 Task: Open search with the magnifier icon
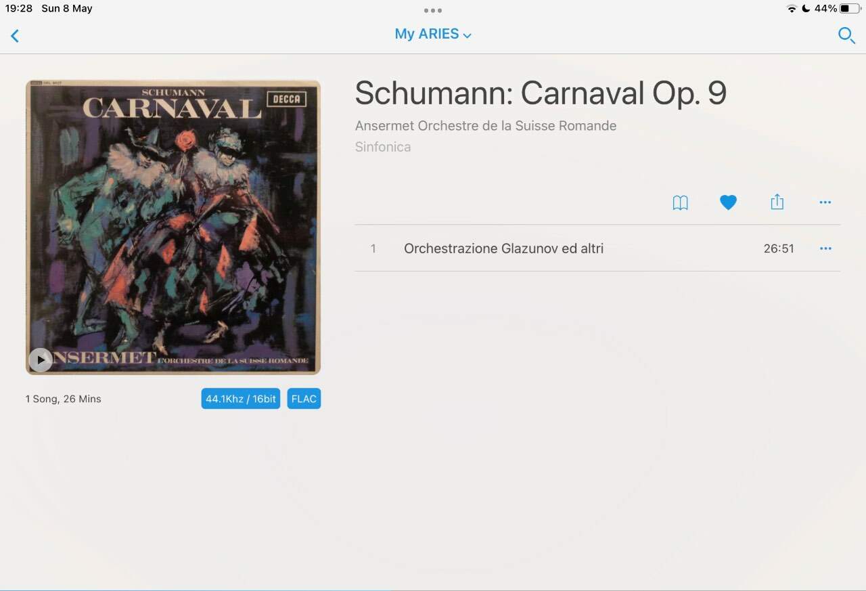tap(846, 35)
